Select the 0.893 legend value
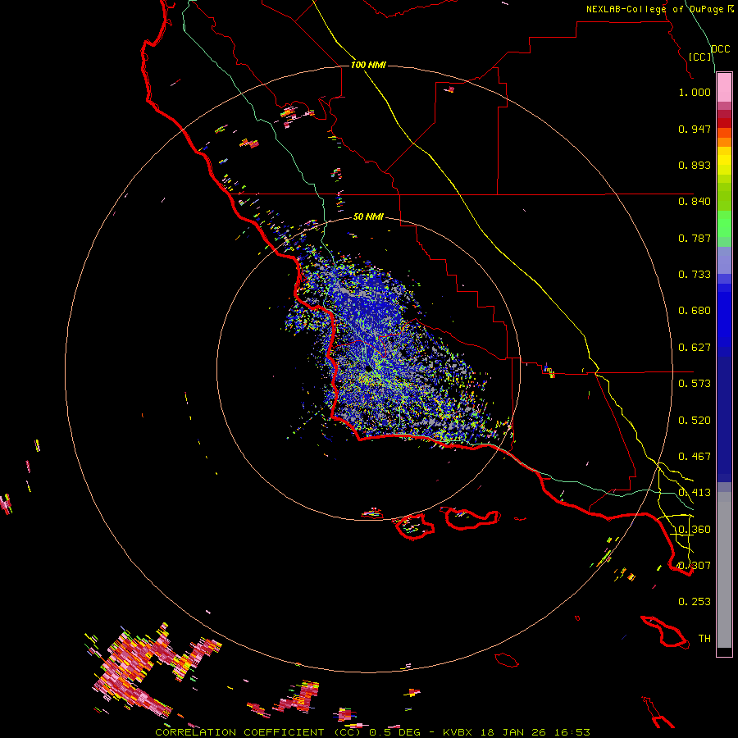 pos(695,165)
